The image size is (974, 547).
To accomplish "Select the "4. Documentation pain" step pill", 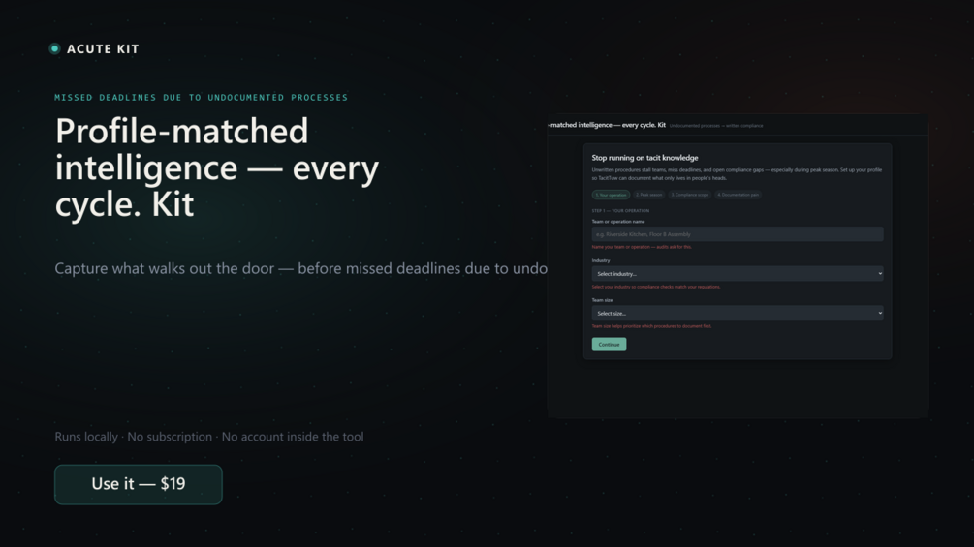I will point(738,195).
